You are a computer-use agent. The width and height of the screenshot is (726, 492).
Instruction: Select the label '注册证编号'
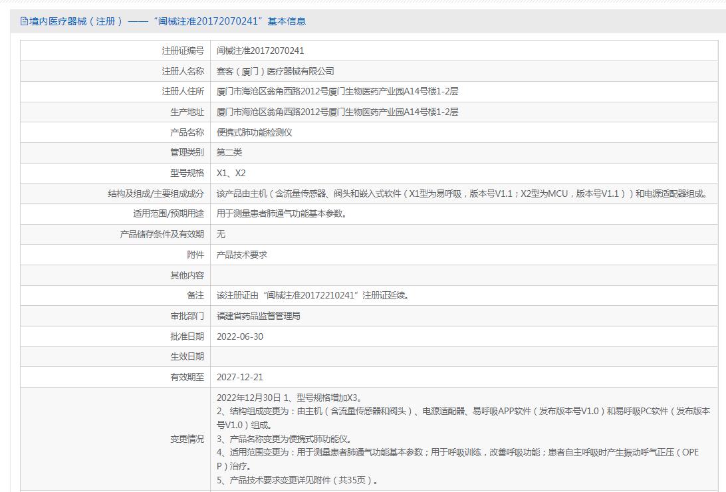pyautogui.click(x=183, y=51)
